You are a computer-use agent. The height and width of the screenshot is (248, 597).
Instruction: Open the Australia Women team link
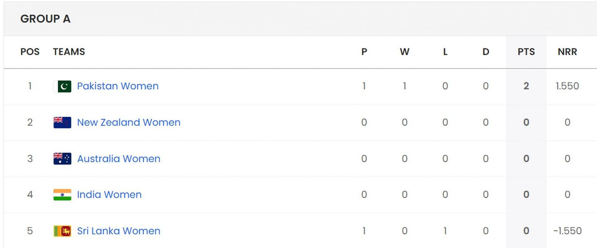point(119,159)
